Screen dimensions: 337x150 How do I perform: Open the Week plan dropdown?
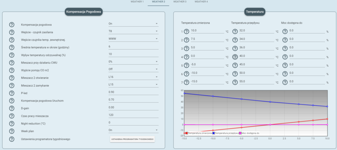coord(133,130)
